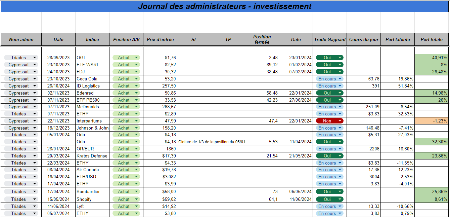This screenshot has width=450, height=217.
Task: Open En cours dropdown for OR/EUR
Action: [x=330, y=149]
